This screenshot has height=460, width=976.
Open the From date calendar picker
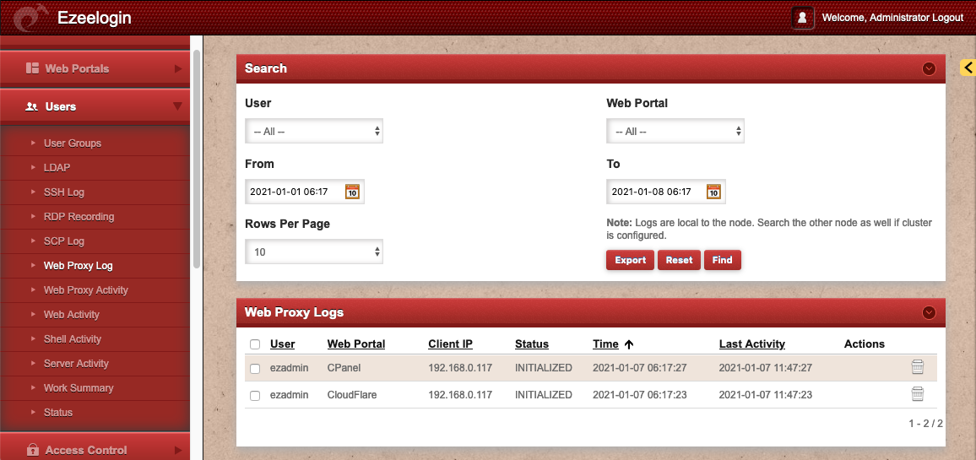tap(352, 192)
